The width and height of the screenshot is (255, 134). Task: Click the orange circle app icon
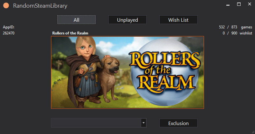(6, 6)
